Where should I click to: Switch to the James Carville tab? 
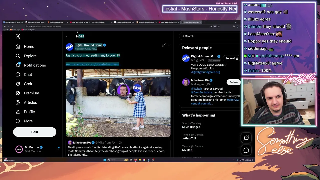pyautogui.click(x=168, y=22)
